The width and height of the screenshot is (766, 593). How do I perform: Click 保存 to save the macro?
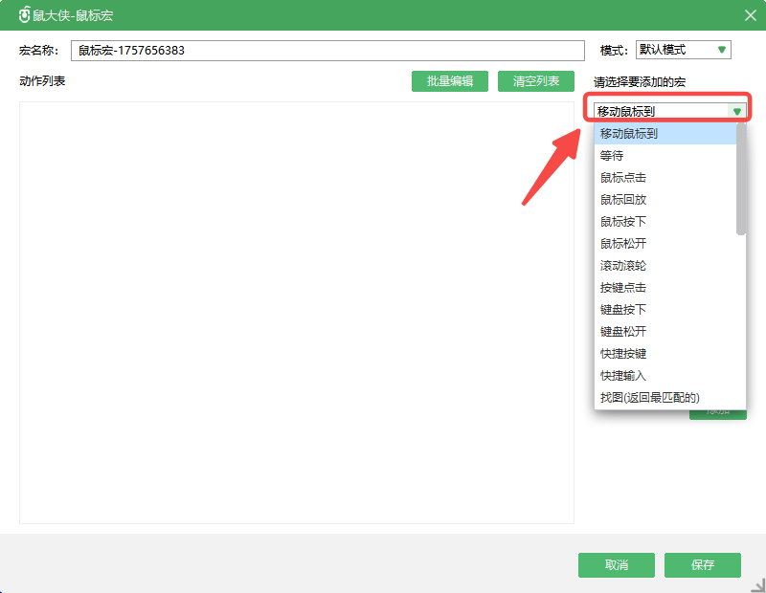pos(702,565)
